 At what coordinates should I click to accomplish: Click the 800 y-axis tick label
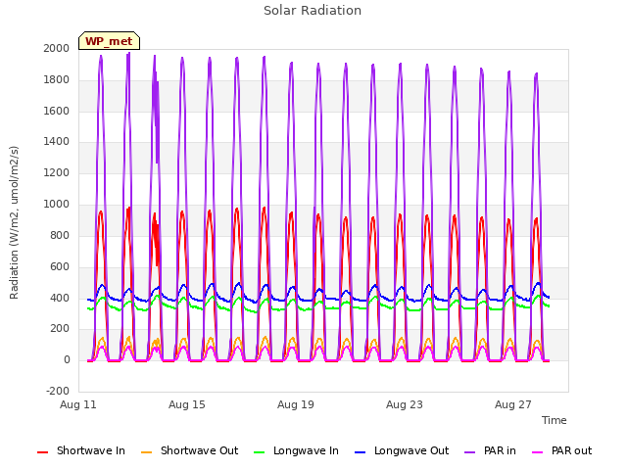[x=60, y=235]
